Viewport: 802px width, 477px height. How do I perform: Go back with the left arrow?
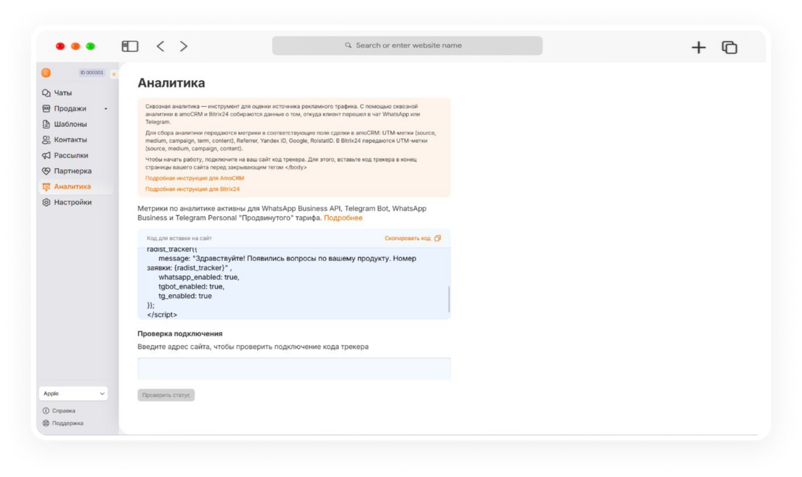click(160, 46)
